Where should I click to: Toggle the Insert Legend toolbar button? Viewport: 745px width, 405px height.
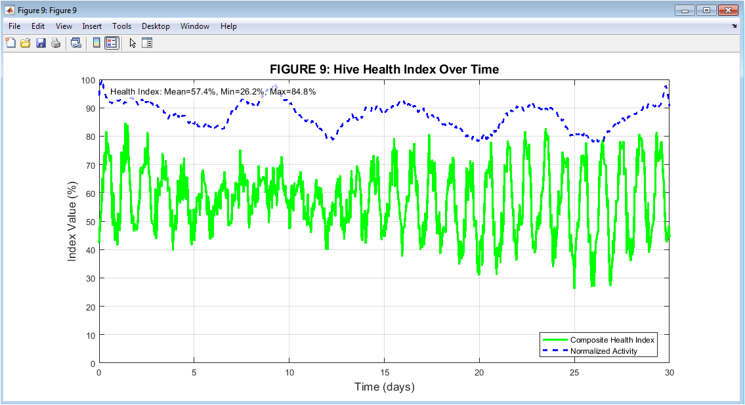(x=112, y=43)
